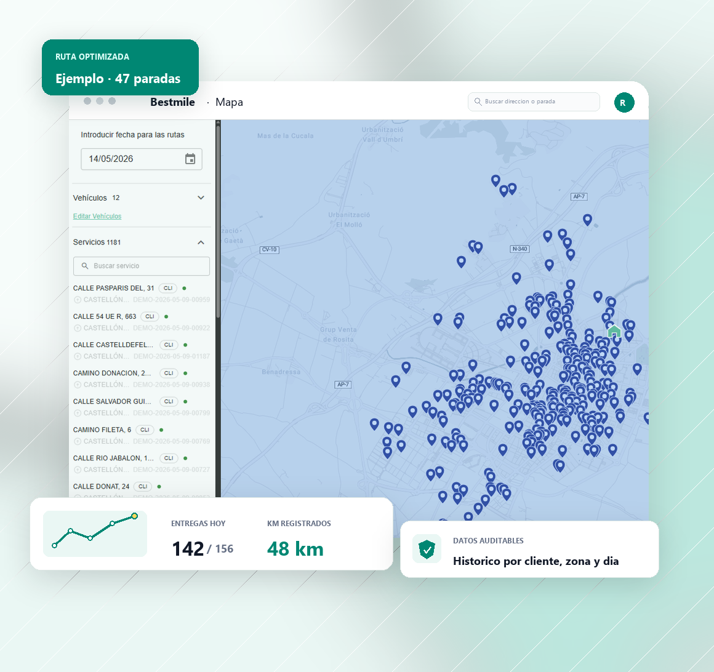Select service CALLE SALVADOR GUI...
Viewport: 714px width, 672px height.
pyautogui.click(x=112, y=401)
